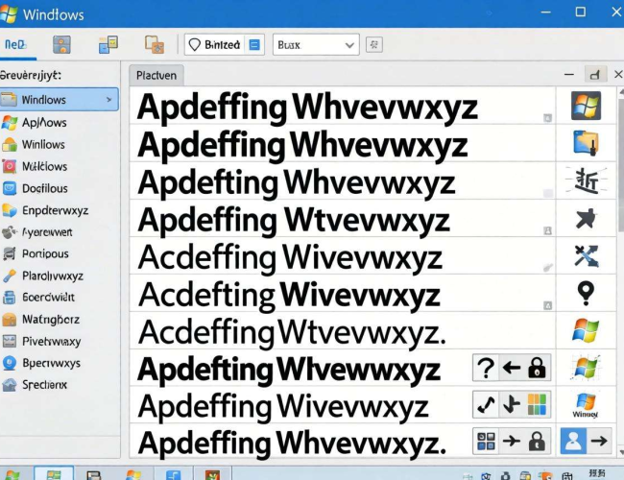Click the Chinese character icon in third row

(x=587, y=180)
